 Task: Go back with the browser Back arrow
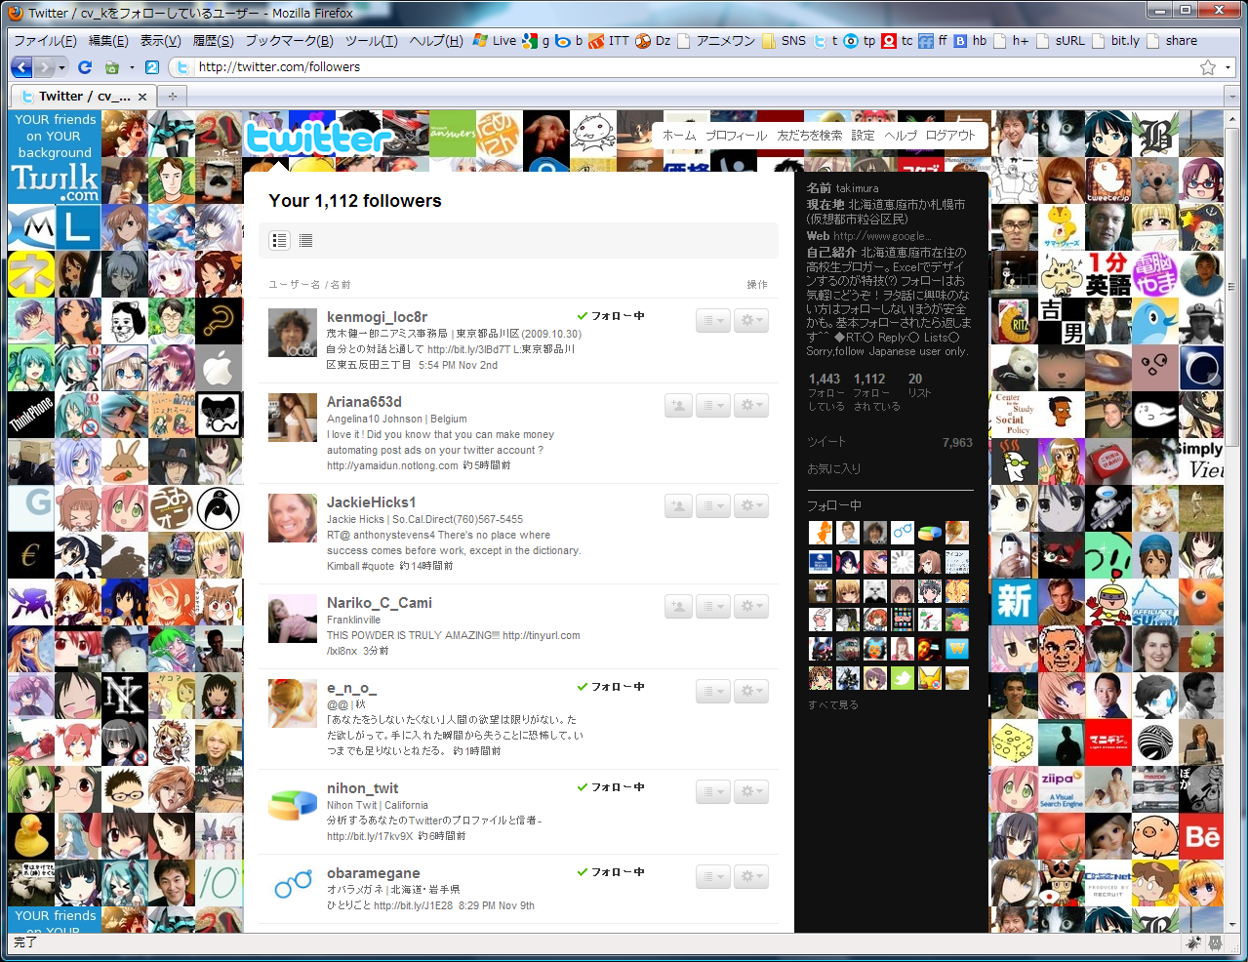[21, 67]
